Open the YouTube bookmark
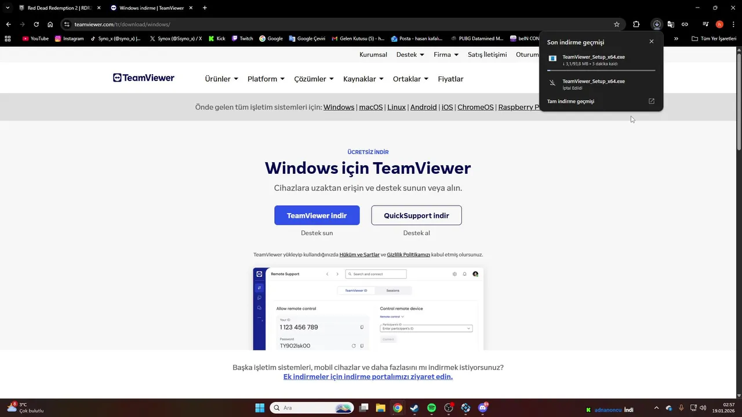 tap(35, 39)
